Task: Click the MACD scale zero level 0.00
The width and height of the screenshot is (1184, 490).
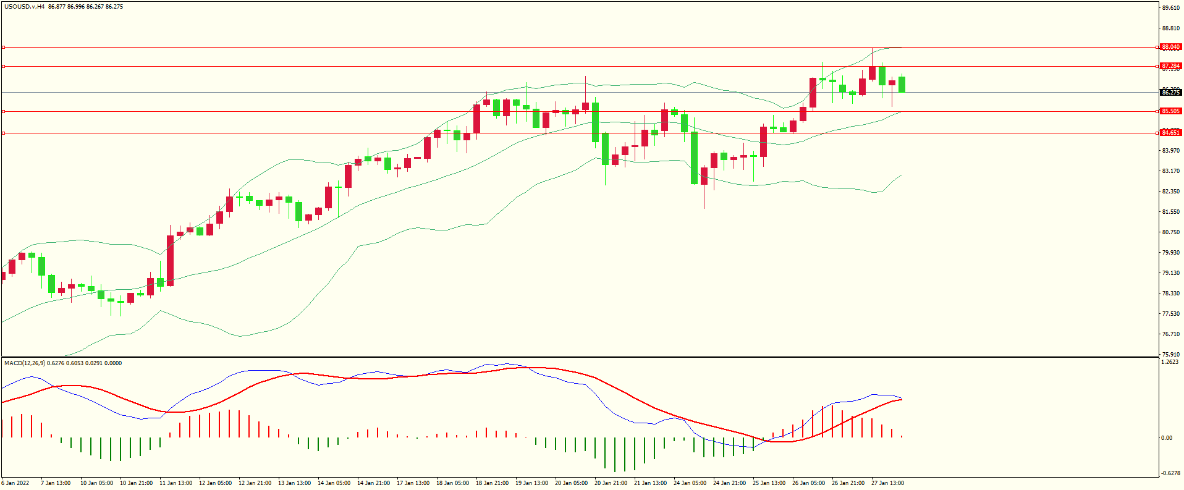Action: coord(1167,438)
